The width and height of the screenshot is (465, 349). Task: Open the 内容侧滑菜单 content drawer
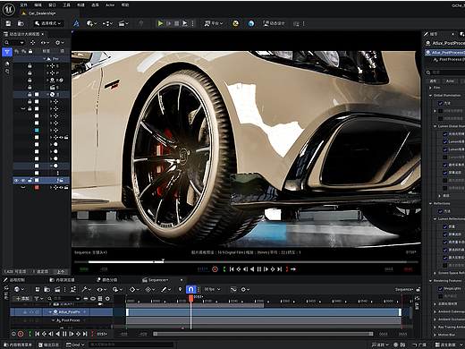pos(18,345)
